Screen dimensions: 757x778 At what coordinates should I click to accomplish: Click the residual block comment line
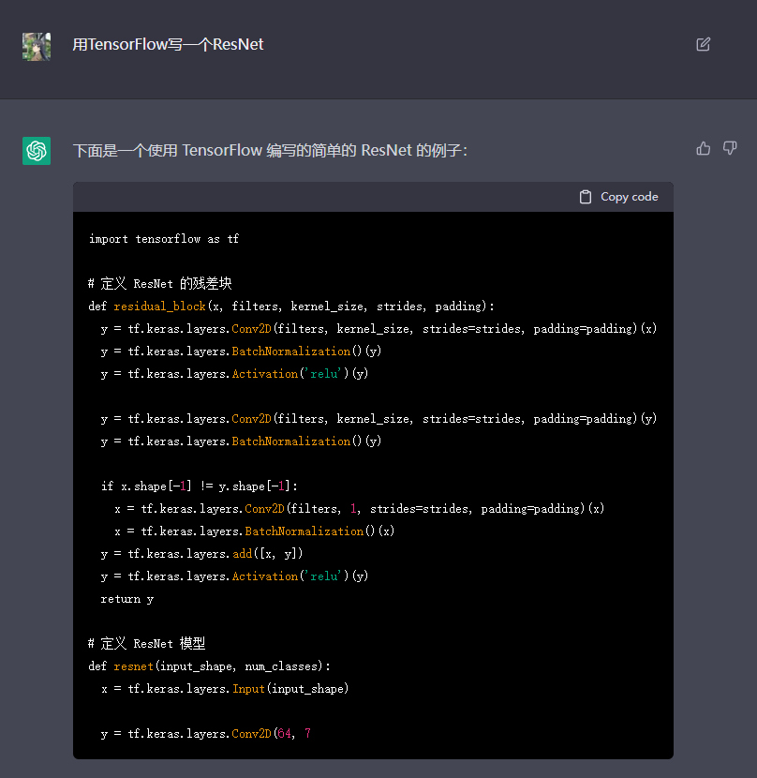[x=159, y=284]
